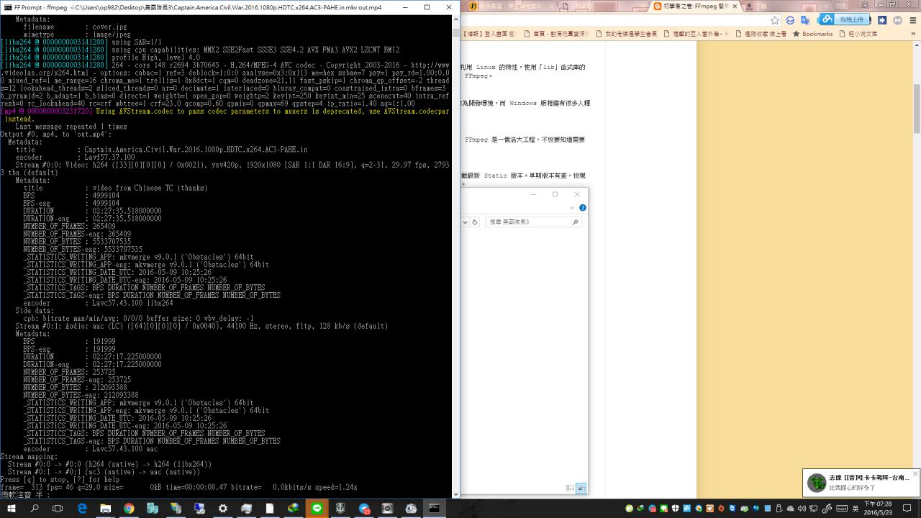The width and height of the screenshot is (921, 518).
Task: Open the LINE app from the taskbar
Action: coord(317,508)
